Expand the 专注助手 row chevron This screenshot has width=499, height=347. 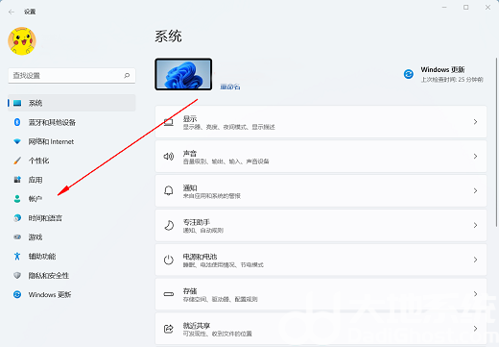click(x=475, y=225)
